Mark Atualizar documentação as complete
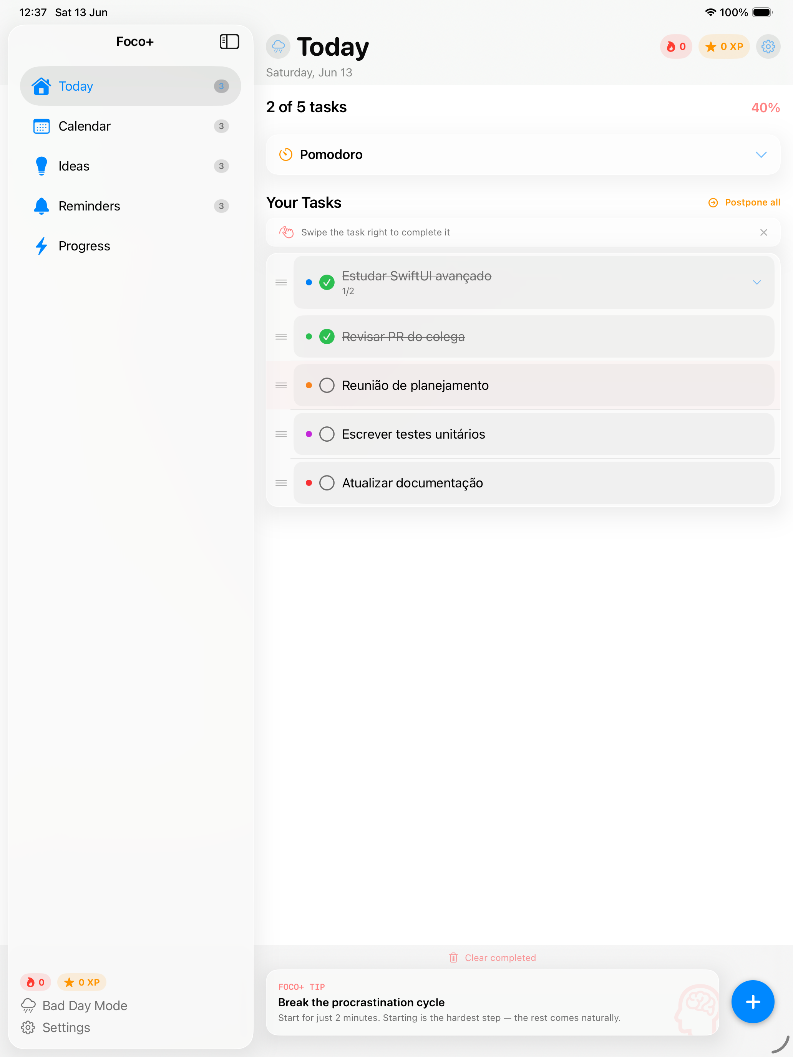 pos(327,483)
